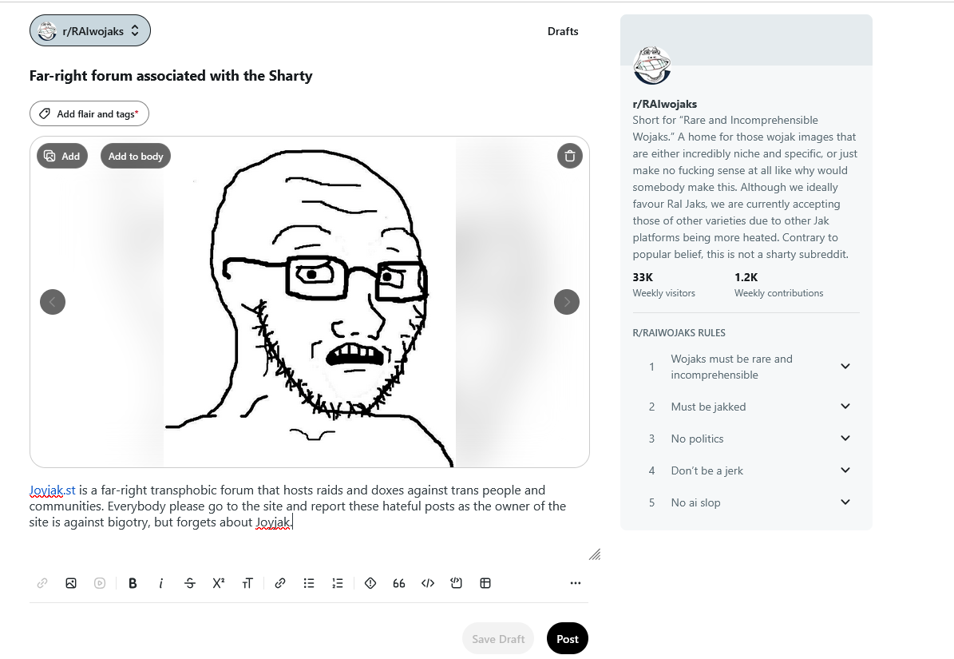Mark as spoiler icon
This screenshot has height=659, width=954.
370,583
